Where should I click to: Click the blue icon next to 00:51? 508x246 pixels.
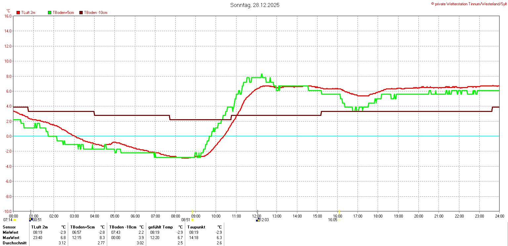point(31,220)
